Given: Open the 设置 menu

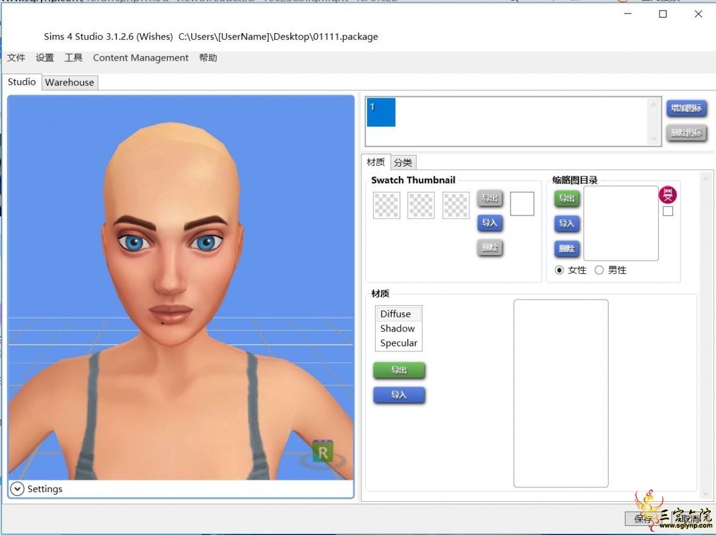Looking at the screenshot, I should pos(45,57).
